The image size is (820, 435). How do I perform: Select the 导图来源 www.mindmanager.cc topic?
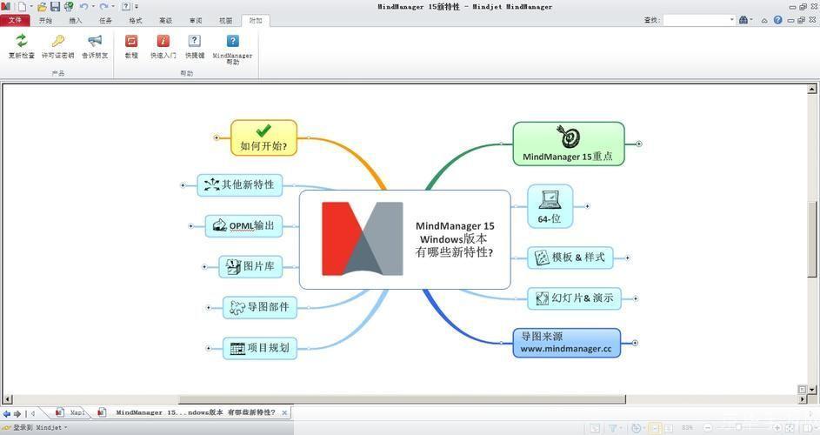coord(566,343)
